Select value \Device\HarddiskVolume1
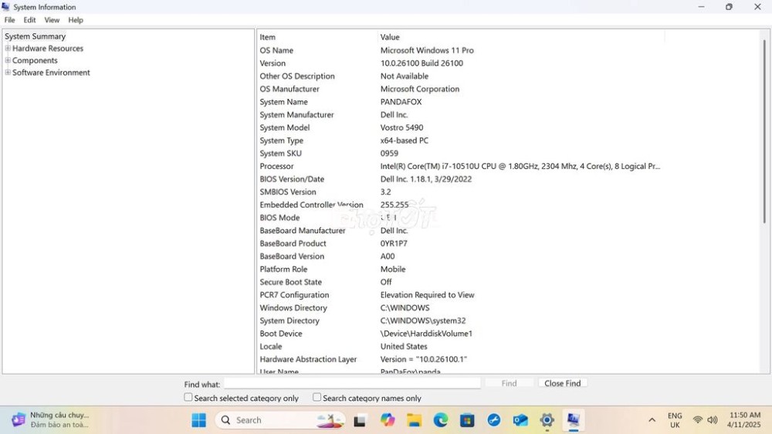Screen dimensions: 772x434 tap(426, 334)
